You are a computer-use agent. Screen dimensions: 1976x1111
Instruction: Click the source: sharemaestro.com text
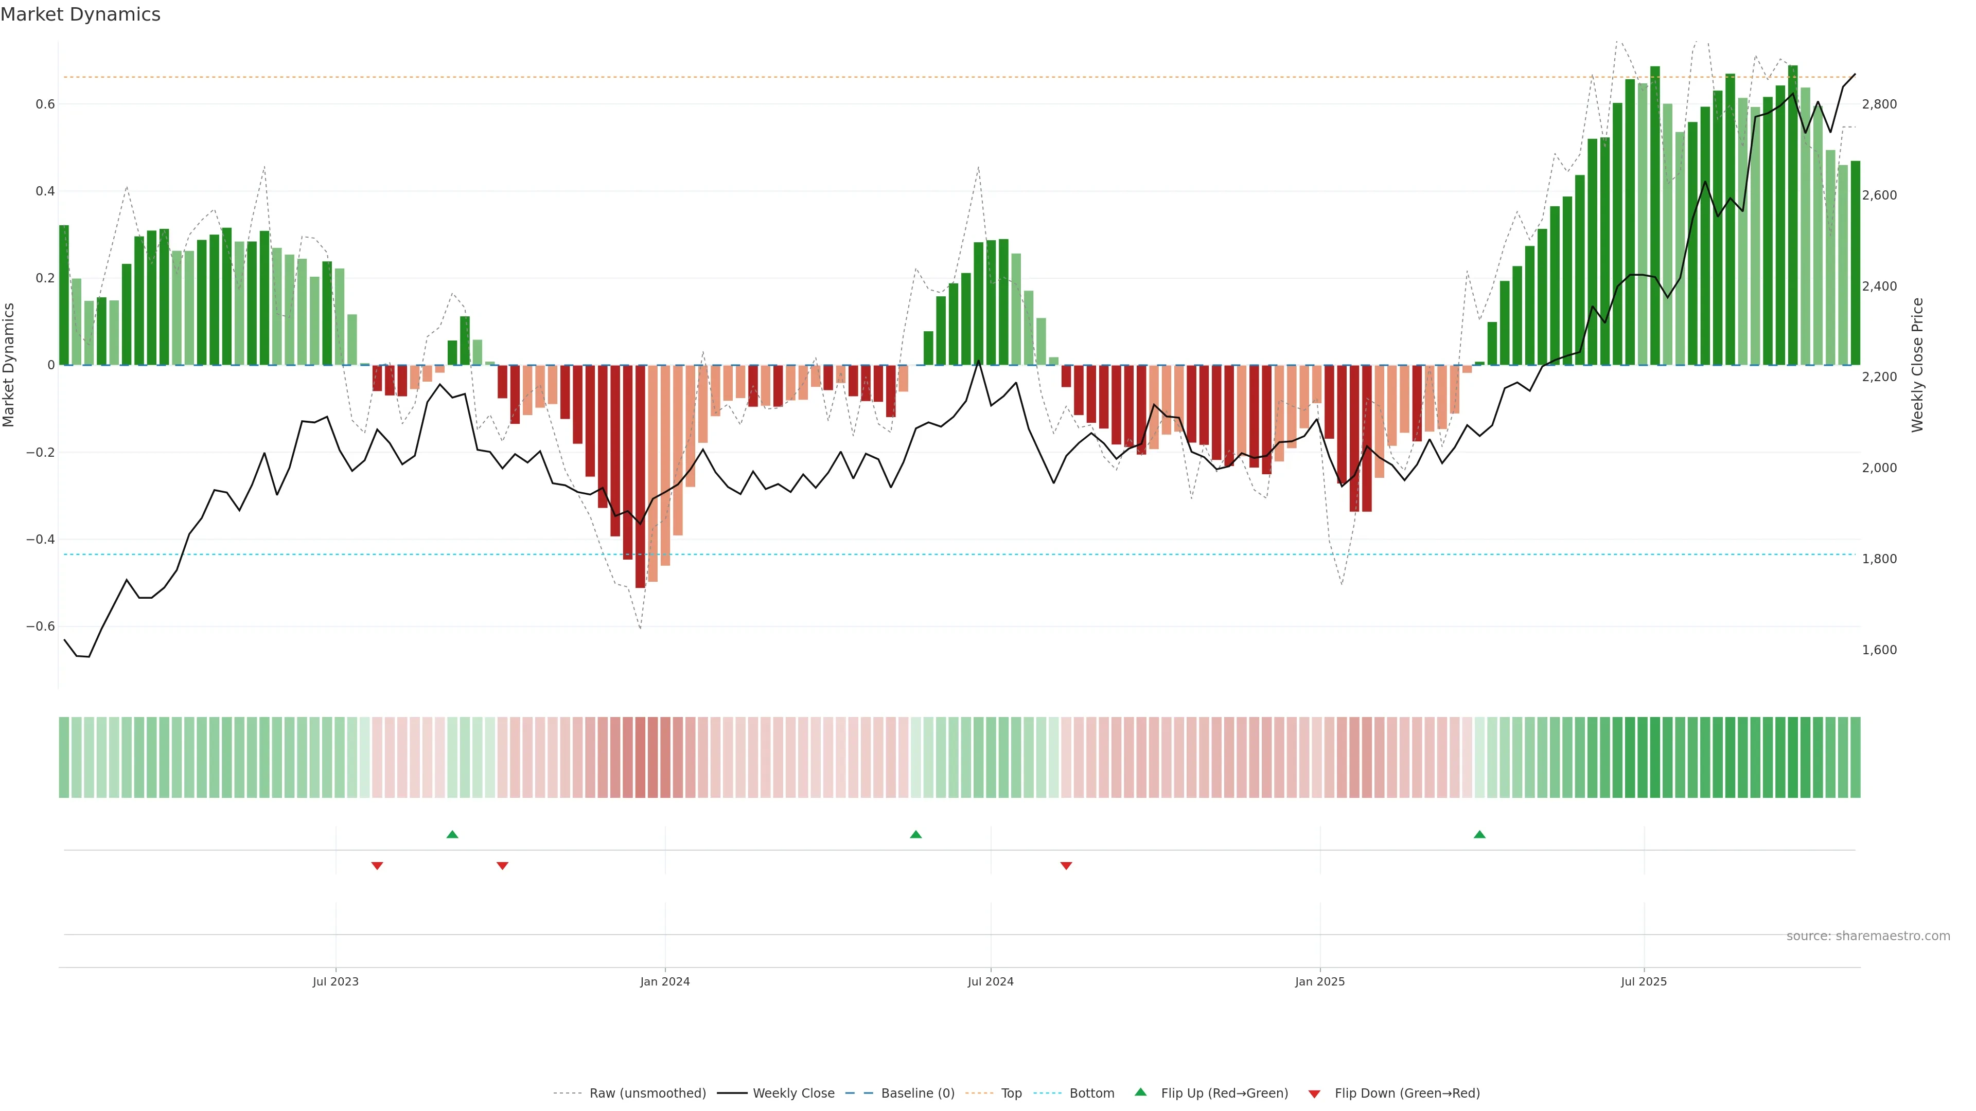pyautogui.click(x=1868, y=936)
